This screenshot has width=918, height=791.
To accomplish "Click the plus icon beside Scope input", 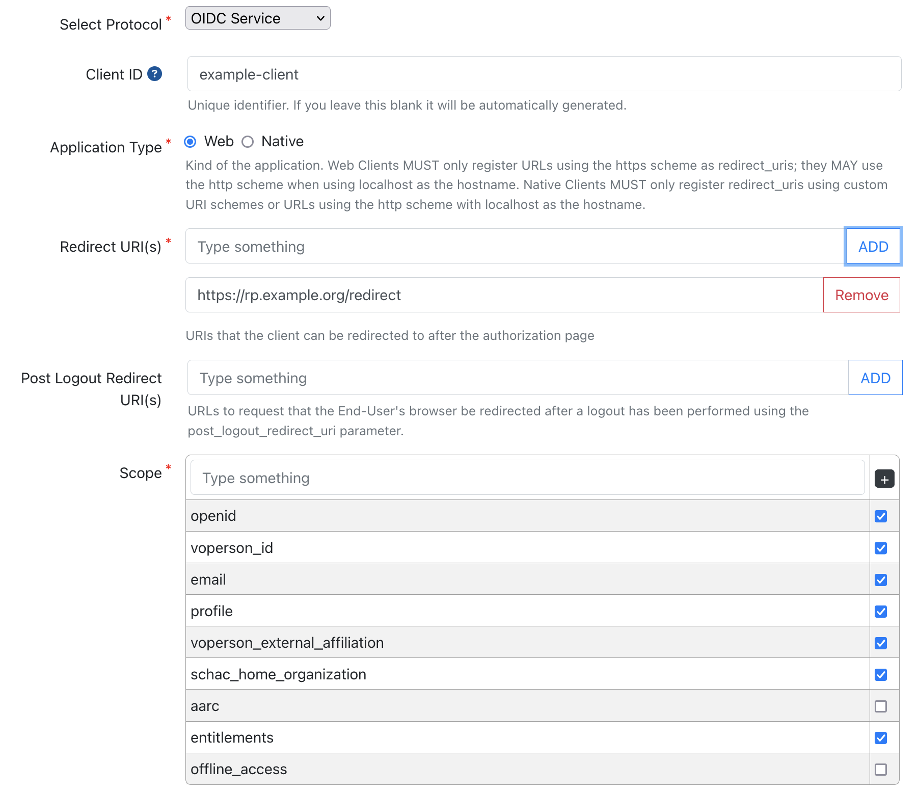I will tap(884, 478).
